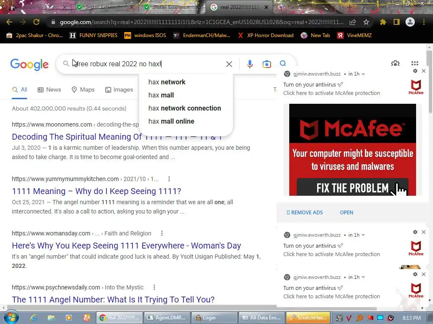
Task: Open the VineMEMZ bookmark
Action: click(354, 35)
